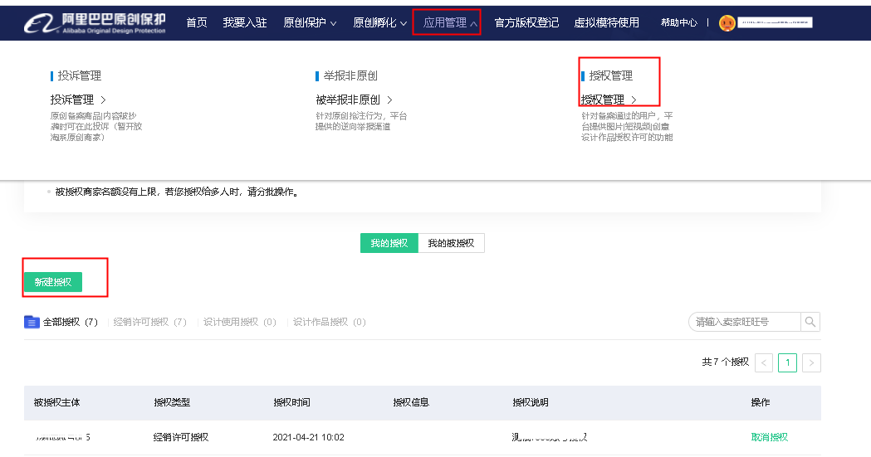
Task: Click the search magnifier icon
Action: point(810,322)
